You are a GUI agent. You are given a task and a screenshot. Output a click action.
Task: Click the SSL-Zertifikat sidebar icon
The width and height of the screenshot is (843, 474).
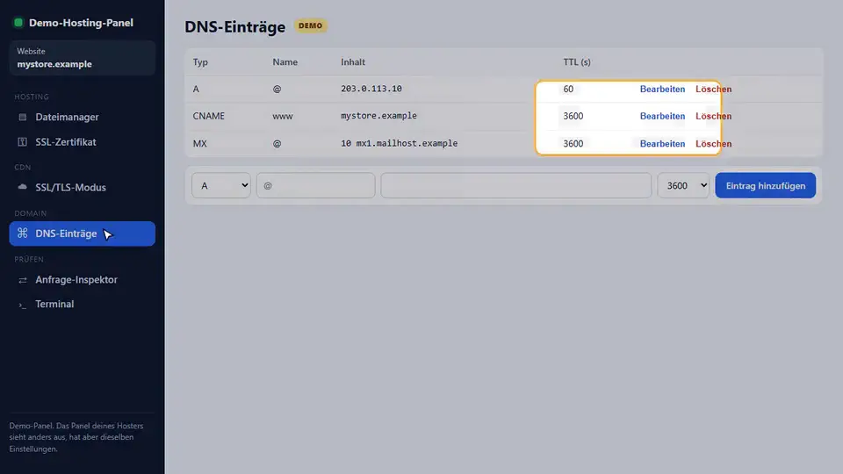(23, 142)
